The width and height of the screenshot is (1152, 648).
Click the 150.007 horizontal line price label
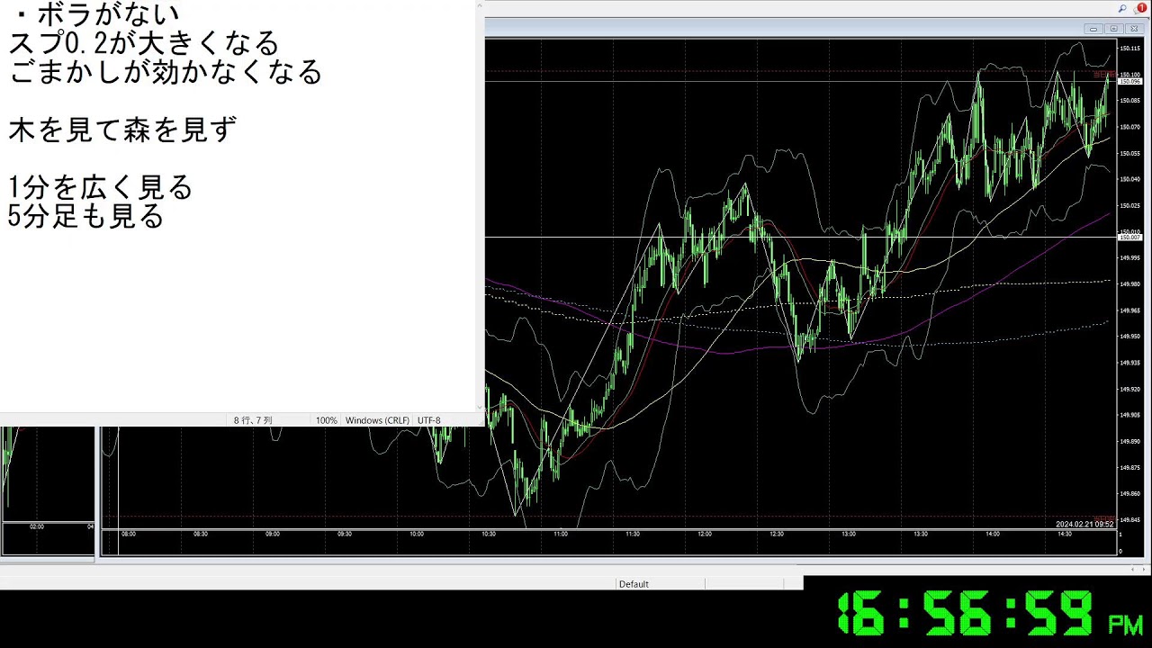[1129, 237]
